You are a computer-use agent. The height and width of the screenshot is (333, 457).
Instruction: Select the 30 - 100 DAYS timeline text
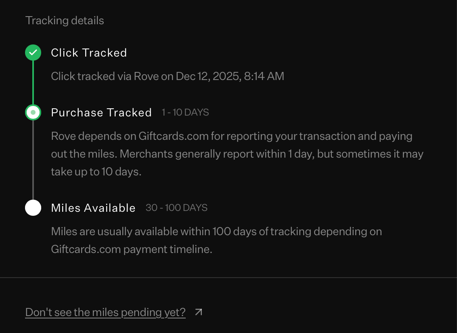pos(176,207)
